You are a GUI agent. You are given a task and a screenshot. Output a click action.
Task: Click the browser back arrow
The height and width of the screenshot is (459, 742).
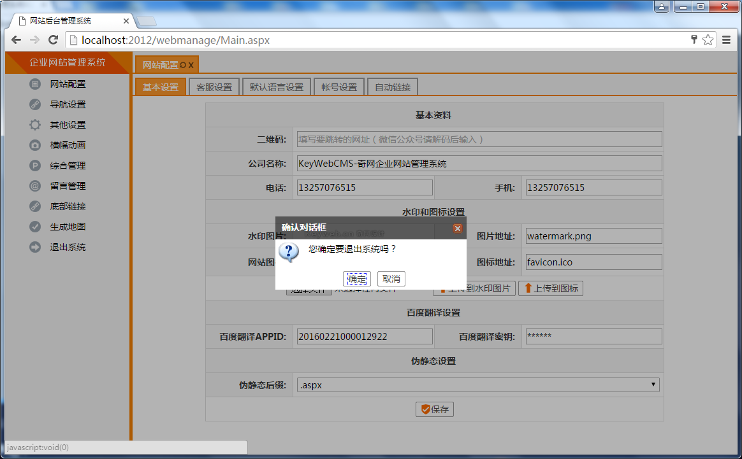click(x=16, y=39)
